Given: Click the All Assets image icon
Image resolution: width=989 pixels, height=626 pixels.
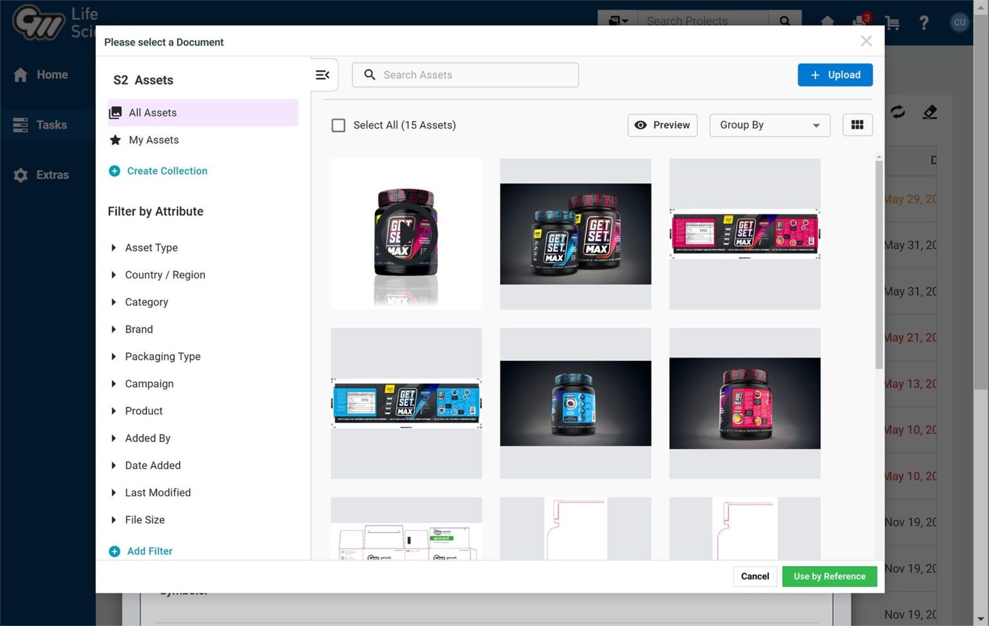Looking at the screenshot, I should [115, 113].
